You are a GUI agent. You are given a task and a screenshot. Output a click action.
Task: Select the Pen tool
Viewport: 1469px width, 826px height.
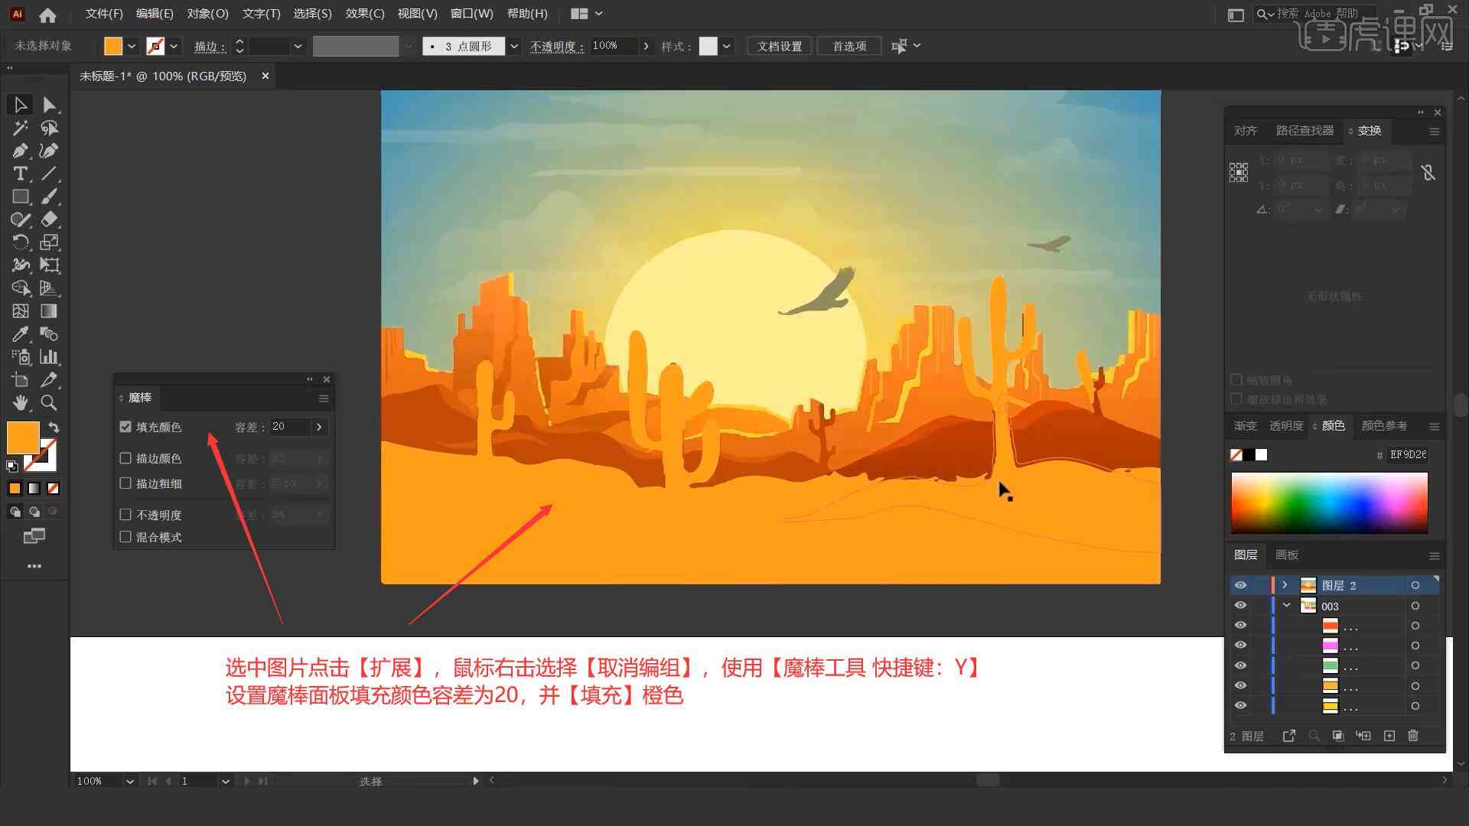[18, 149]
